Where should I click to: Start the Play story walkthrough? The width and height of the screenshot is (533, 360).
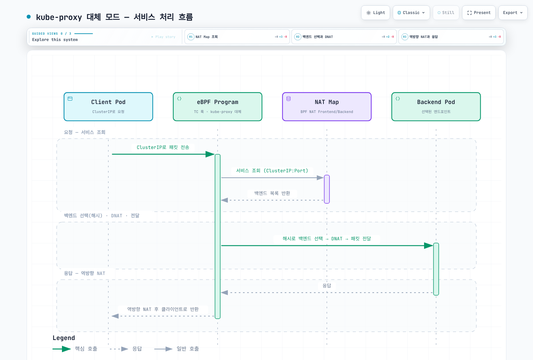point(163,37)
